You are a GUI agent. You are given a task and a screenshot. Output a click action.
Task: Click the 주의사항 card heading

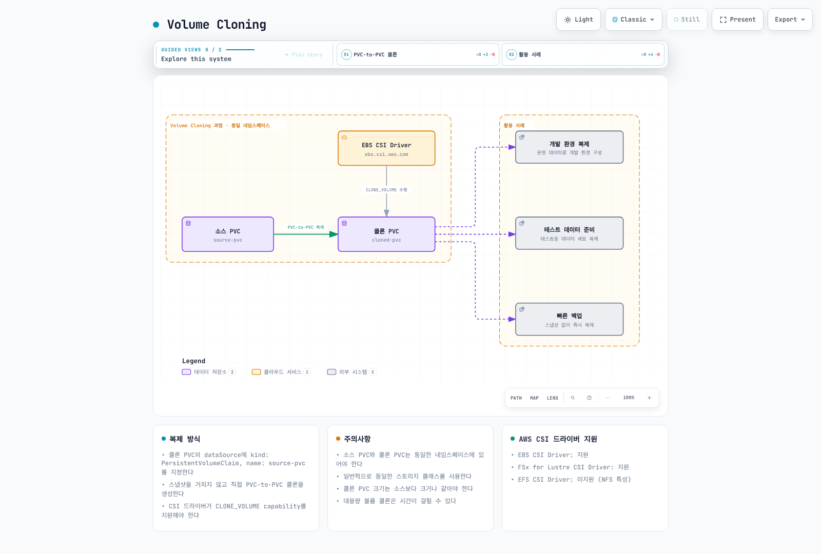click(x=357, y=439)
